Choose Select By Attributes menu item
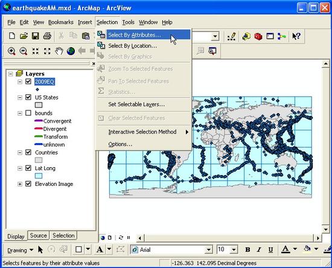Image resolution: width=332 pixels, height=268 pixels. click(x=144, y=35)
